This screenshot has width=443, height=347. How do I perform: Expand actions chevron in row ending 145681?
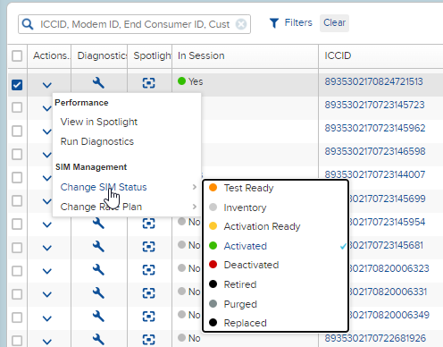pyautogui.click(x=47, y=248)
